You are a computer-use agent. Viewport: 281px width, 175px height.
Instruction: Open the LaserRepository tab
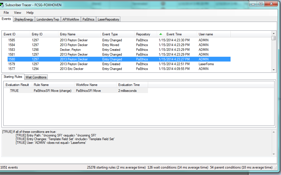pyautogui.click(x=109, y=19)
